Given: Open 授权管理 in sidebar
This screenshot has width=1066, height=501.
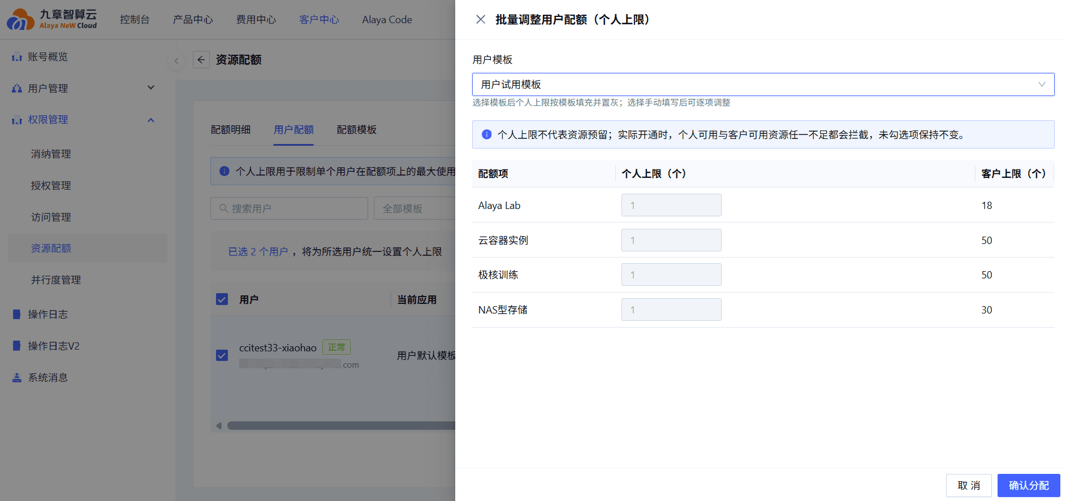Looking at the screenshot, I should click(x=51, y=186).
